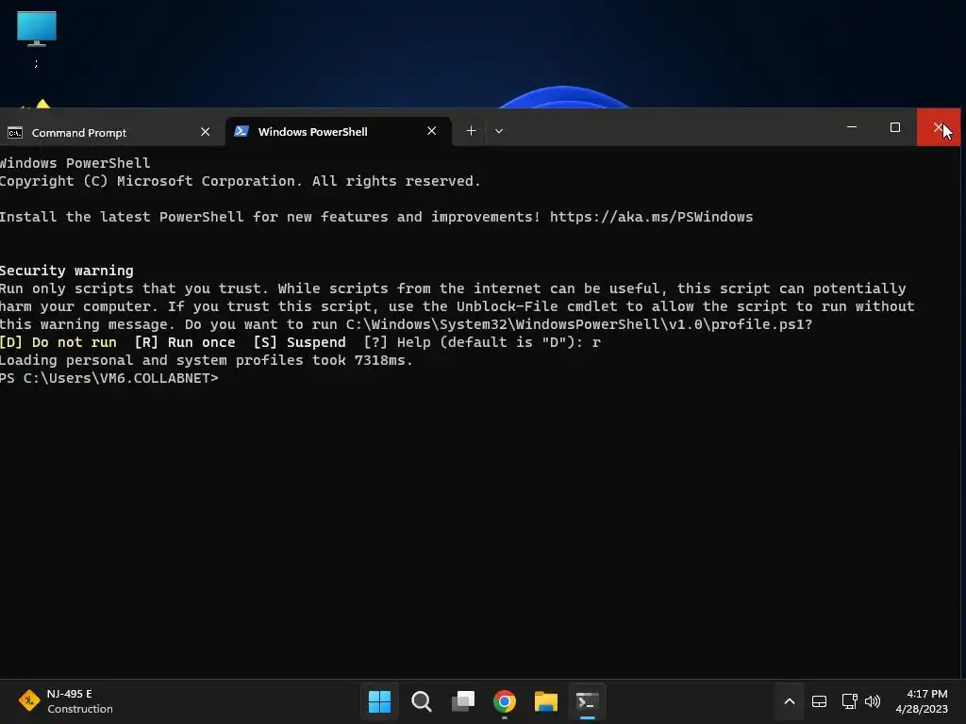Click the Security warning heading text
Viewport: 966px width, 724px height.
pyautogui.click(x=67, y=271)
